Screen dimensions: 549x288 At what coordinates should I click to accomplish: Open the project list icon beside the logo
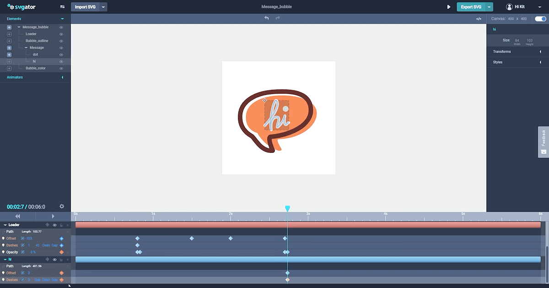62,7
